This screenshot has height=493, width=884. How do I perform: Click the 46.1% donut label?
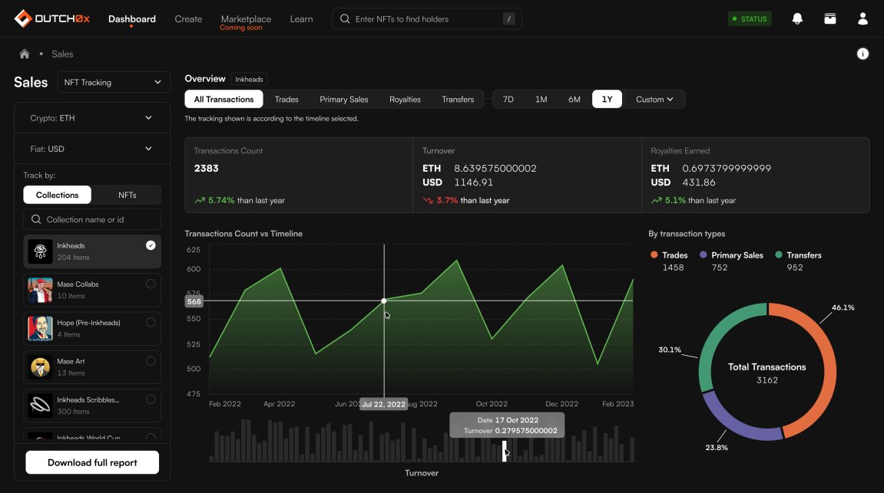(x=843, y=307)
